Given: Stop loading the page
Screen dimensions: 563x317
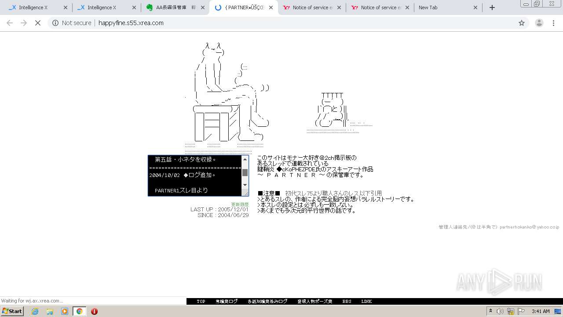Looking at the screenshot, I should click(x=38, y=23).
